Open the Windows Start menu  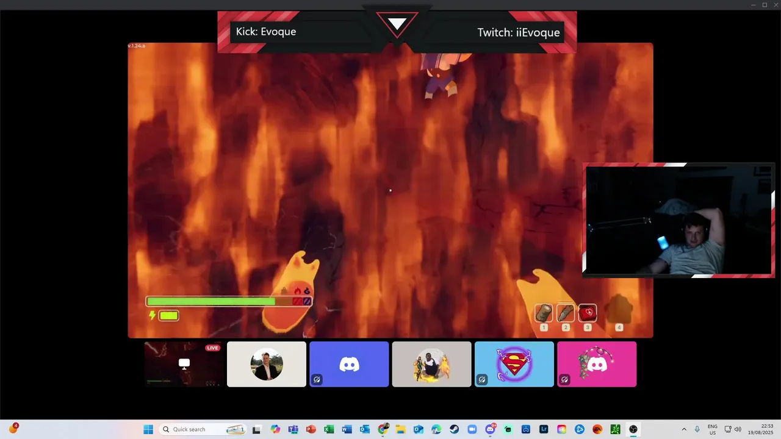click(148, 429)
